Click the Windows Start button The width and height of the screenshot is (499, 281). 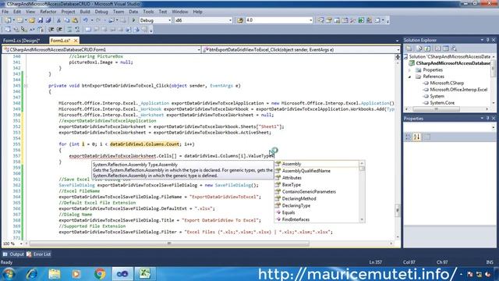[x=9, y=274]
